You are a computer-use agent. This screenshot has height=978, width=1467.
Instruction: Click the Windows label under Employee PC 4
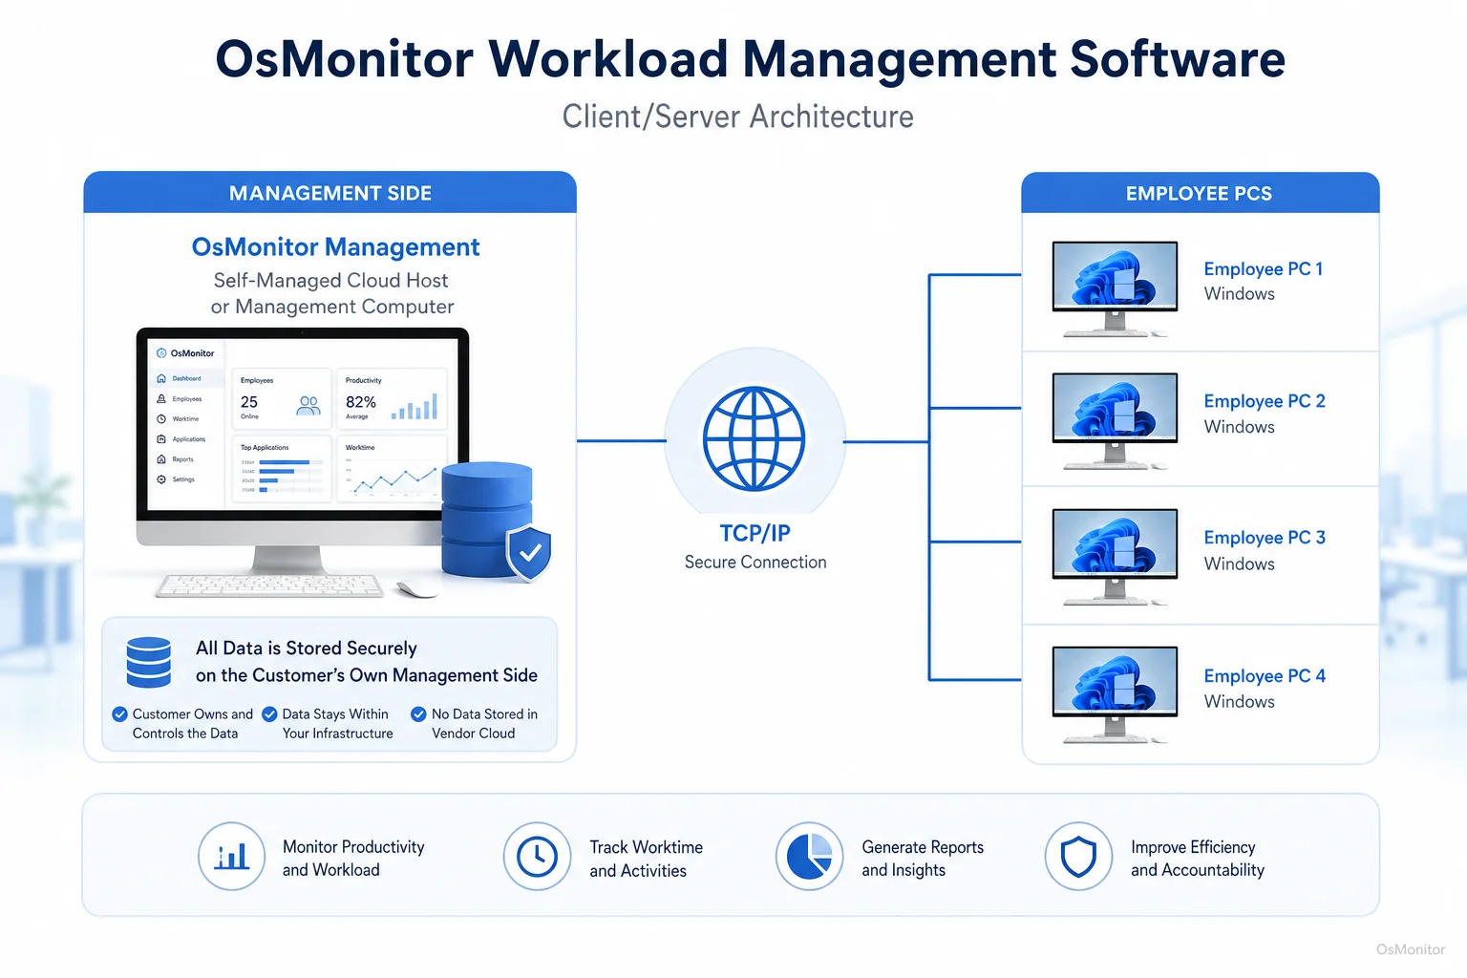(x=1240, y=702)
